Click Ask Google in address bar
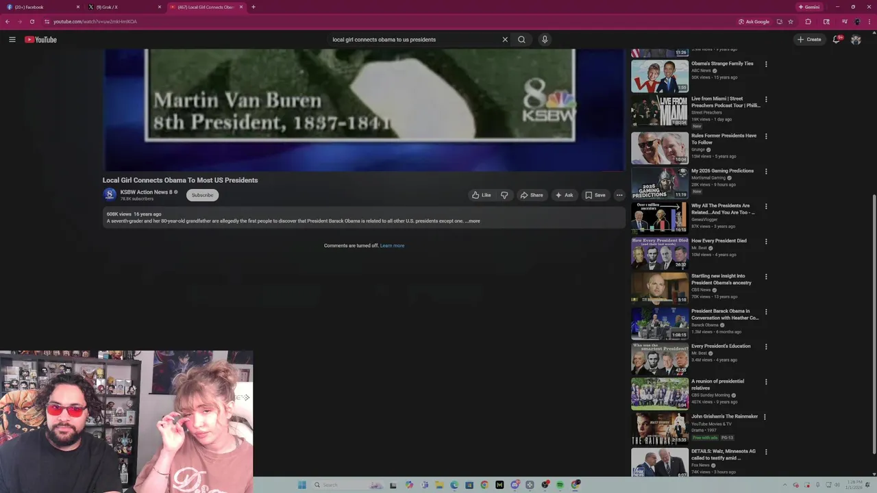Screen dimensions: 877x493 coord(754,21)
